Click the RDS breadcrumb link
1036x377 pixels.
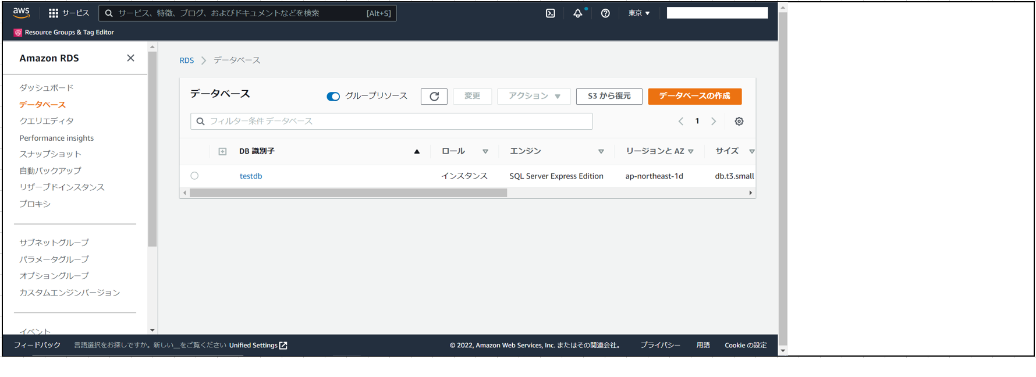(x=187, y=61)
